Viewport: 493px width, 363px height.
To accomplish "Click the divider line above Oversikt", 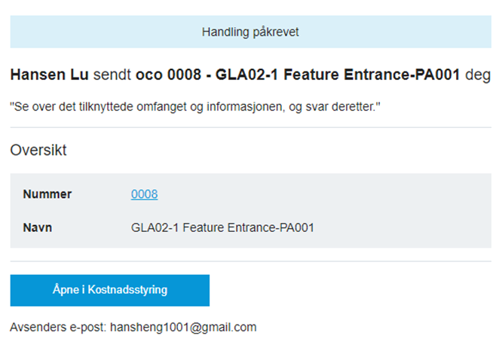I will (250, 128).
